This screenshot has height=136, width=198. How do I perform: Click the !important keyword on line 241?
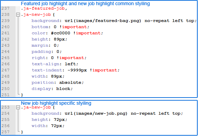point(87,33)
